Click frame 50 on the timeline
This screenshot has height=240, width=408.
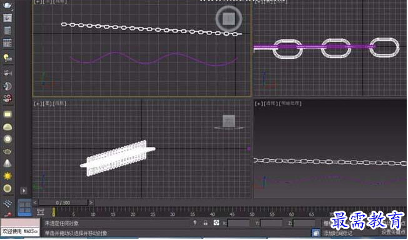click(x=252, y=214)
